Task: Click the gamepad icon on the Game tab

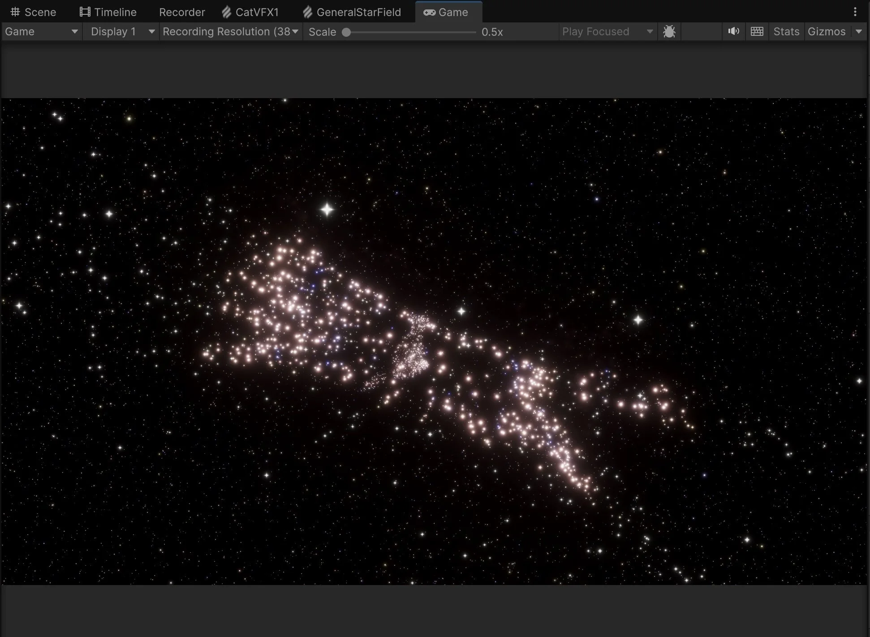Action: [x=431, y=12]
